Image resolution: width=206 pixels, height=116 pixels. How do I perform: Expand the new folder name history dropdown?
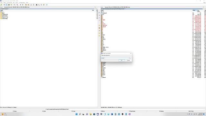[129, 58]
